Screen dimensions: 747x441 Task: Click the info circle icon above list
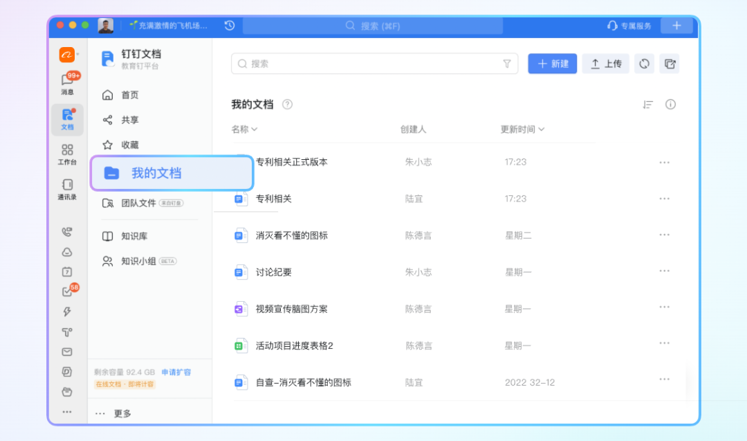(x=670, y=105)
